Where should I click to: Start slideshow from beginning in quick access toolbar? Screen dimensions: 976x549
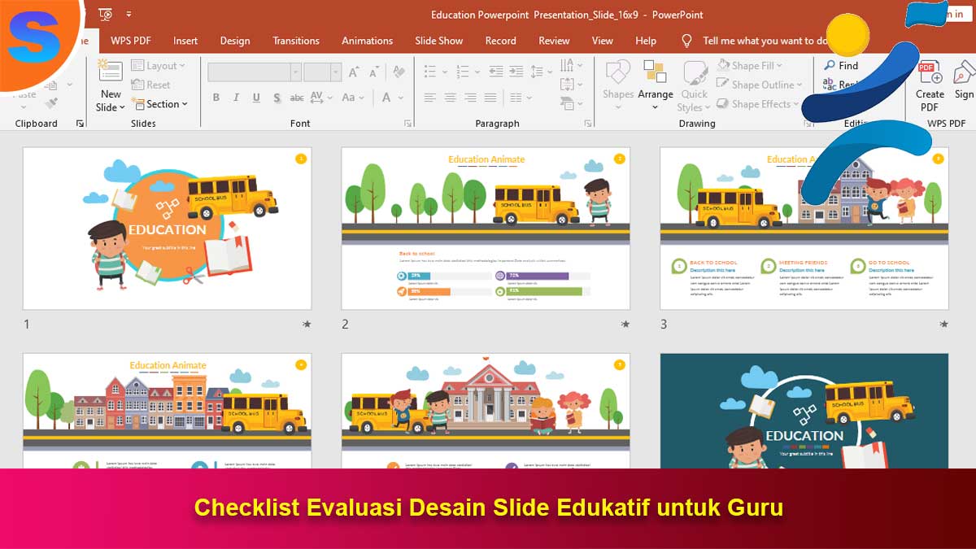[x=105, y=15]
